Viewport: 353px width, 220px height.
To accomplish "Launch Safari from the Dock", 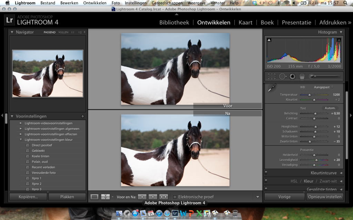I will coord(167,213).
